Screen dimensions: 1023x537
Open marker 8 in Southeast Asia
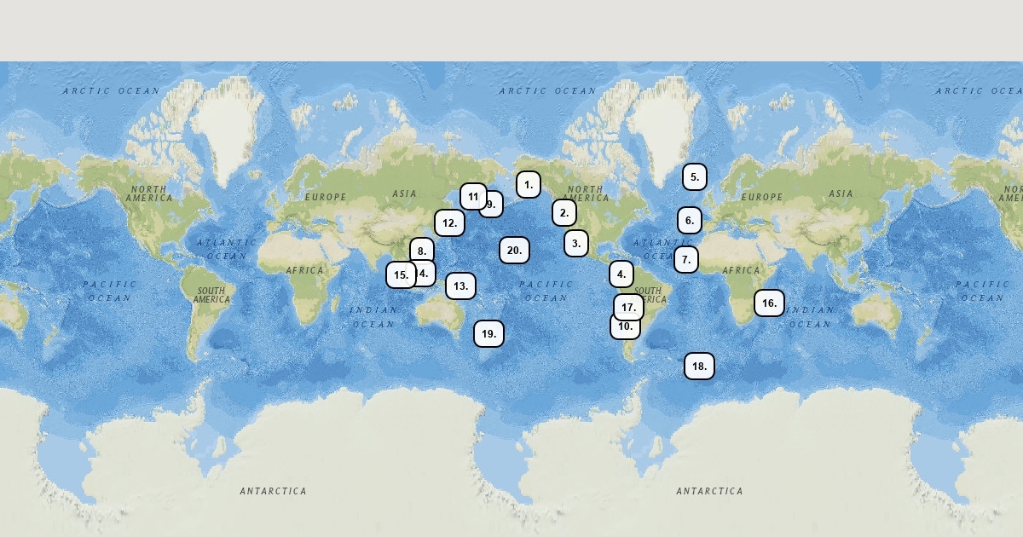tap(422, 251)
